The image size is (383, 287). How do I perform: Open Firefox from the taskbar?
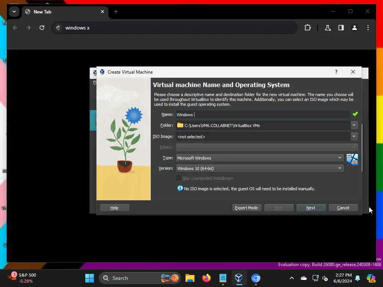(206, 278)
